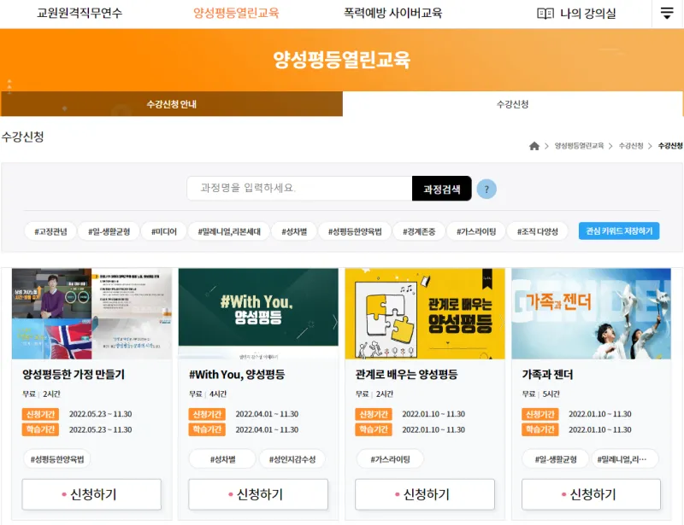This screenshot has width=684, height=525.
Task: Click #일-생활균형 tag on 가족과 젠더 card
Action: tap(556, 458)
